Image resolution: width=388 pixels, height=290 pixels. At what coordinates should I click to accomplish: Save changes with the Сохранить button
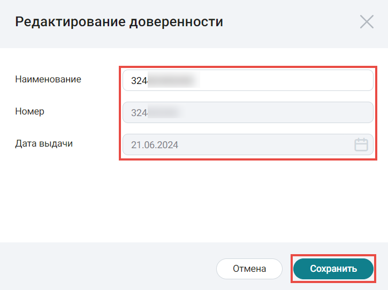(x=333, y=269)
